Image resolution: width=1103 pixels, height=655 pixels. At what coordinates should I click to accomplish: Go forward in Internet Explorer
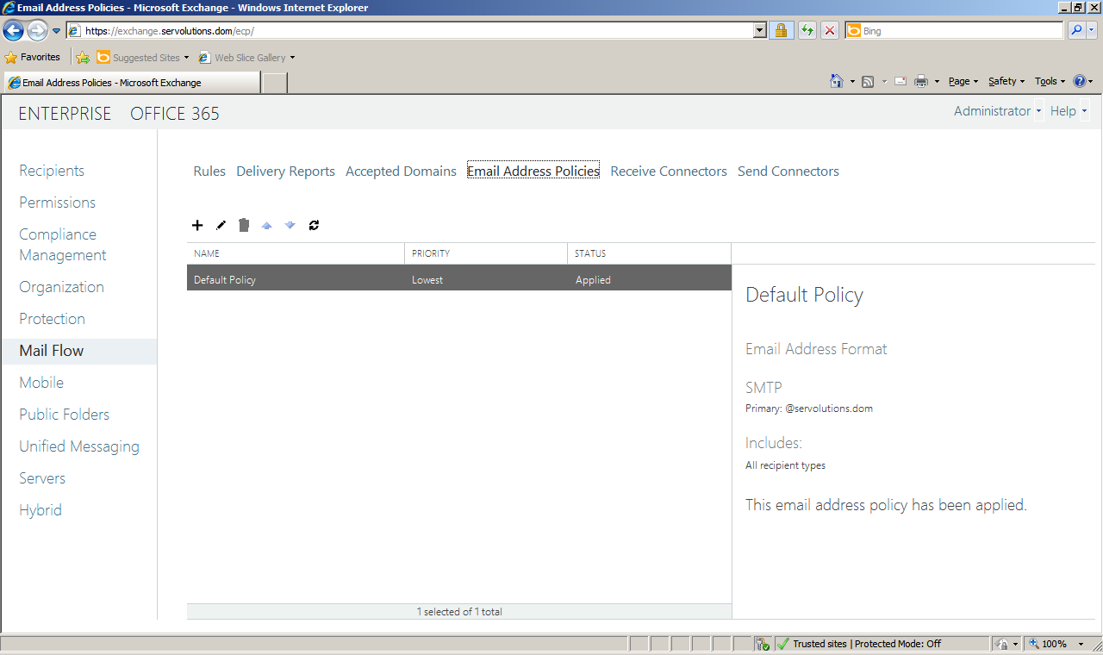pos(37,30)
